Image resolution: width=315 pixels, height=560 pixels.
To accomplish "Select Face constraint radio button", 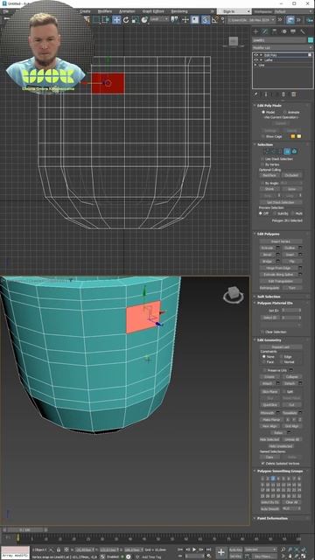I will (x=264, y=361).
